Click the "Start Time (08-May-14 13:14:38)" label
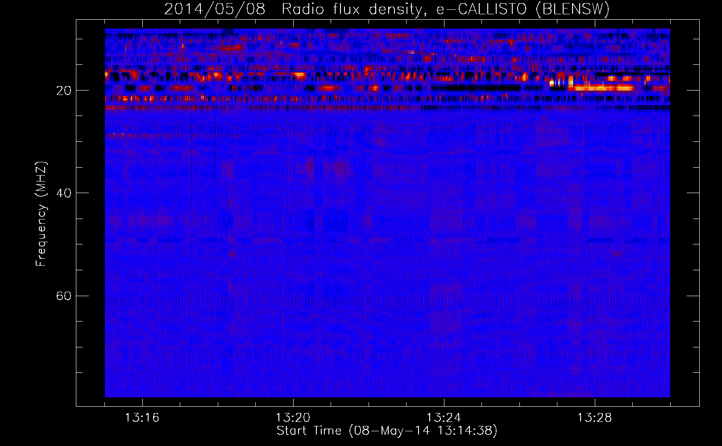 point(387,431)
